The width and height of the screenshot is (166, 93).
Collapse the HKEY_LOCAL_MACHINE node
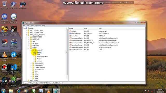point(26,35)
